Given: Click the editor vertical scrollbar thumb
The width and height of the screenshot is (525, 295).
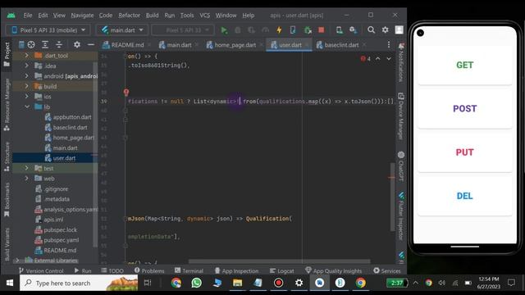Looking at the screenshot, I should [392, 197].
